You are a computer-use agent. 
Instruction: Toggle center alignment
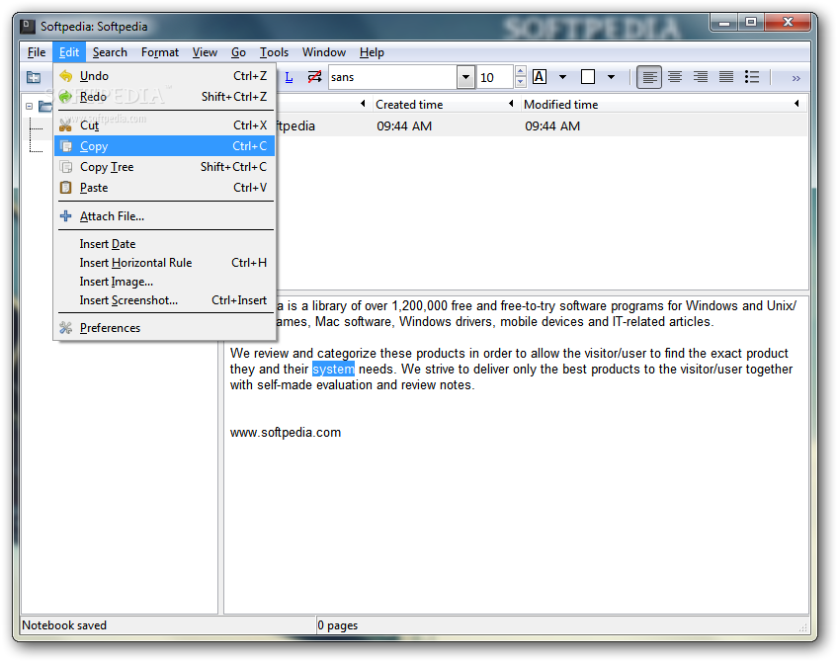(x=675, y=77)
